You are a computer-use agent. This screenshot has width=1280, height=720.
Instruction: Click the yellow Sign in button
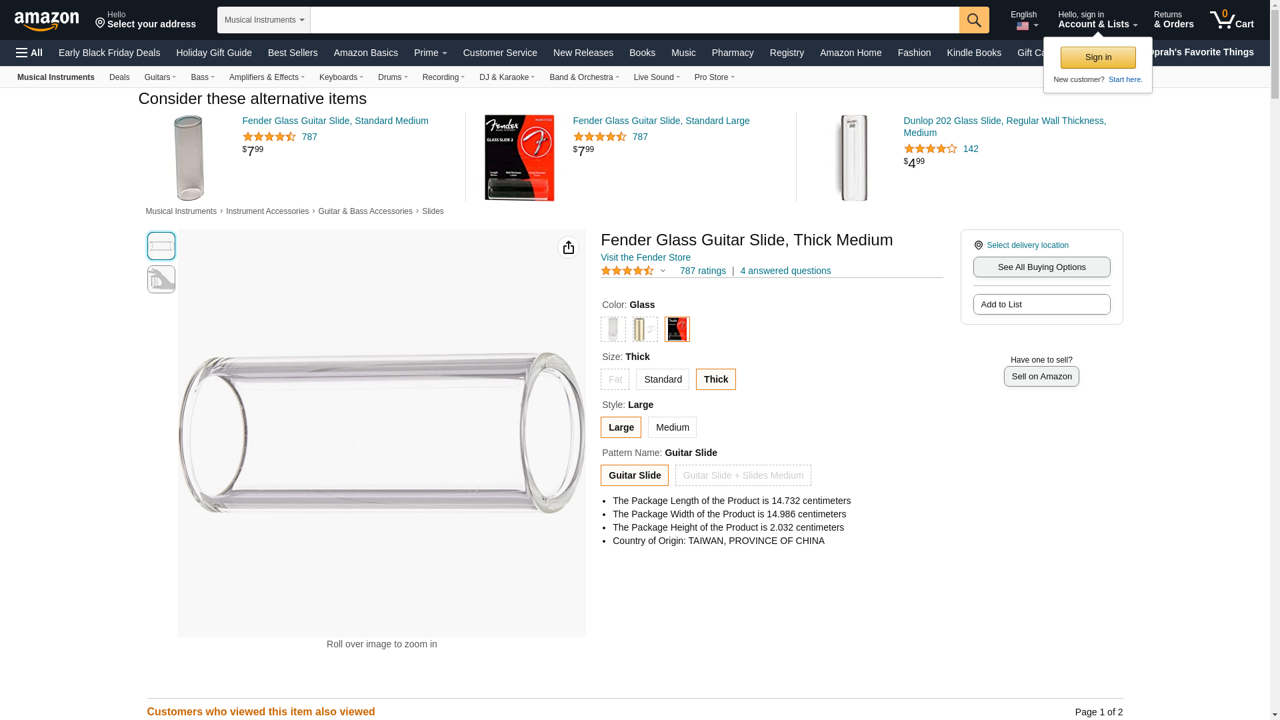[1098, 57]
